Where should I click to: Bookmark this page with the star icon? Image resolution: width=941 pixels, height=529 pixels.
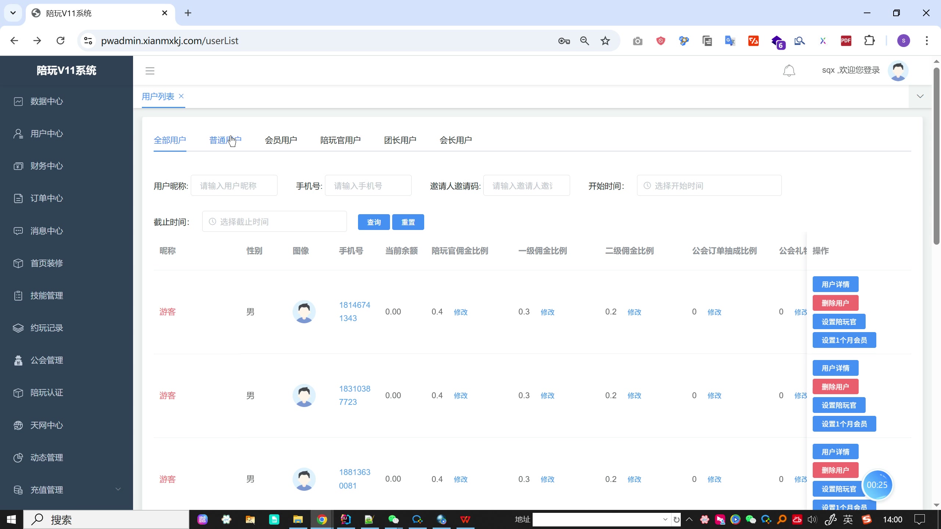point(605,41)
